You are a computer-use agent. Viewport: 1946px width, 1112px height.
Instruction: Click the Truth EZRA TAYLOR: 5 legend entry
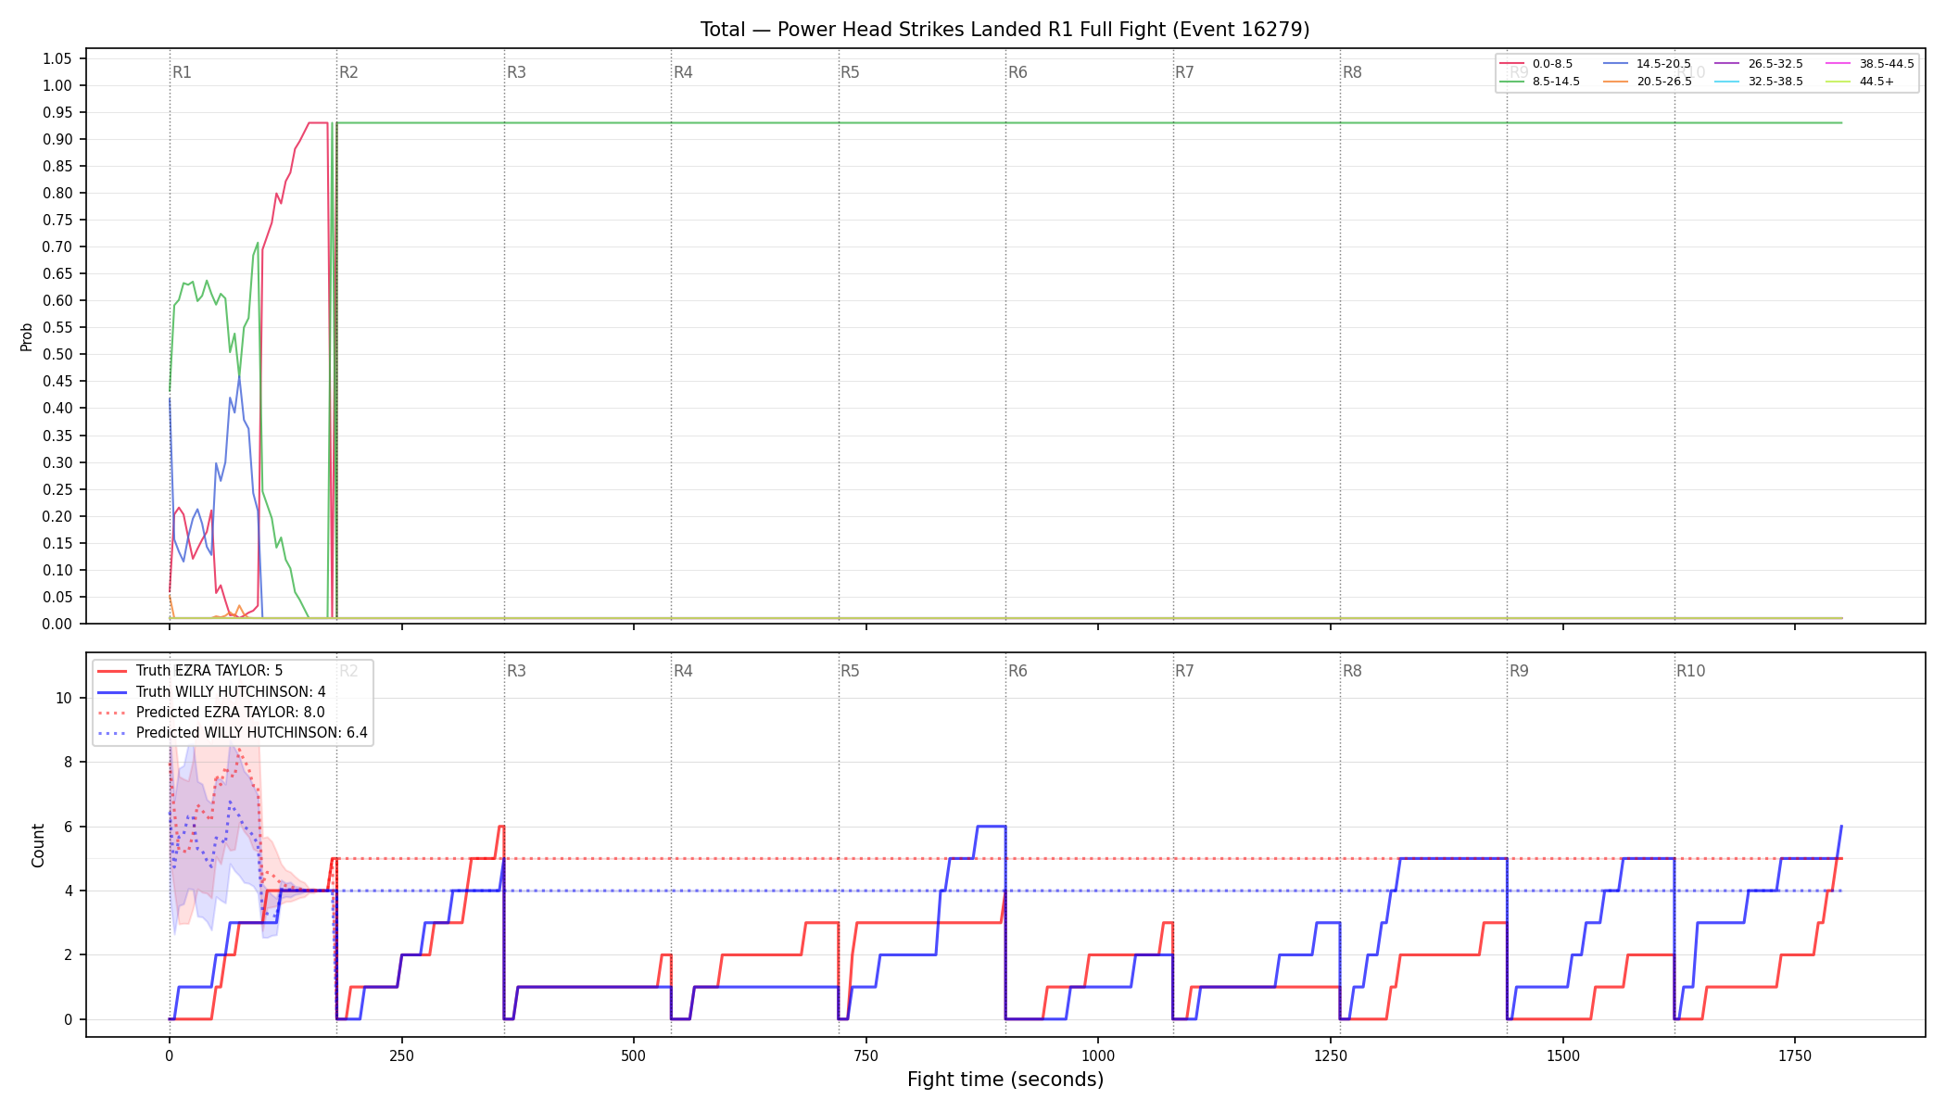coord(190,671)
